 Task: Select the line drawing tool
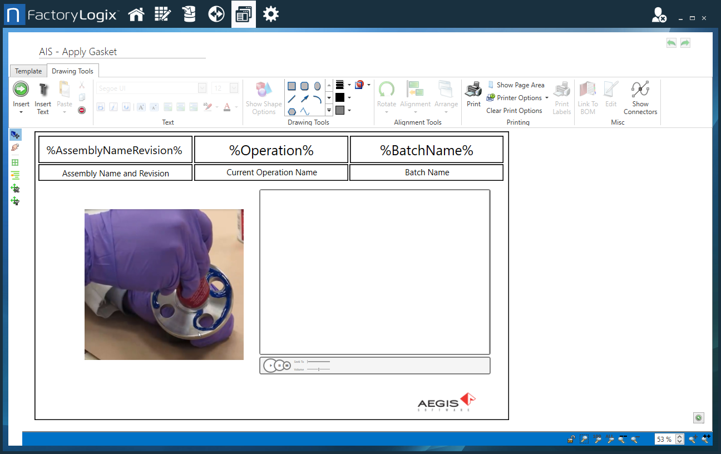click(x=292, y=98)
